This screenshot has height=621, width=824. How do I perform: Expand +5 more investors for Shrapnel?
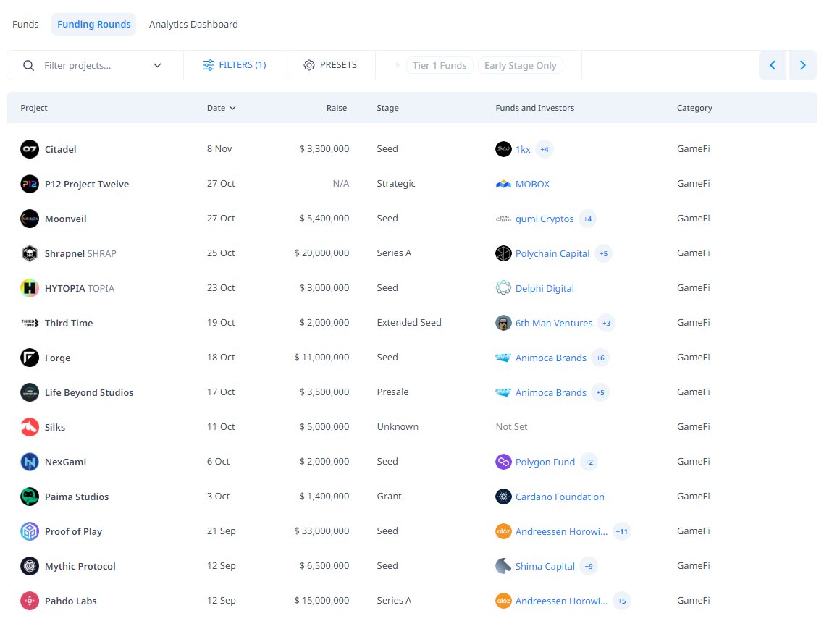click(x=603, y=253)
